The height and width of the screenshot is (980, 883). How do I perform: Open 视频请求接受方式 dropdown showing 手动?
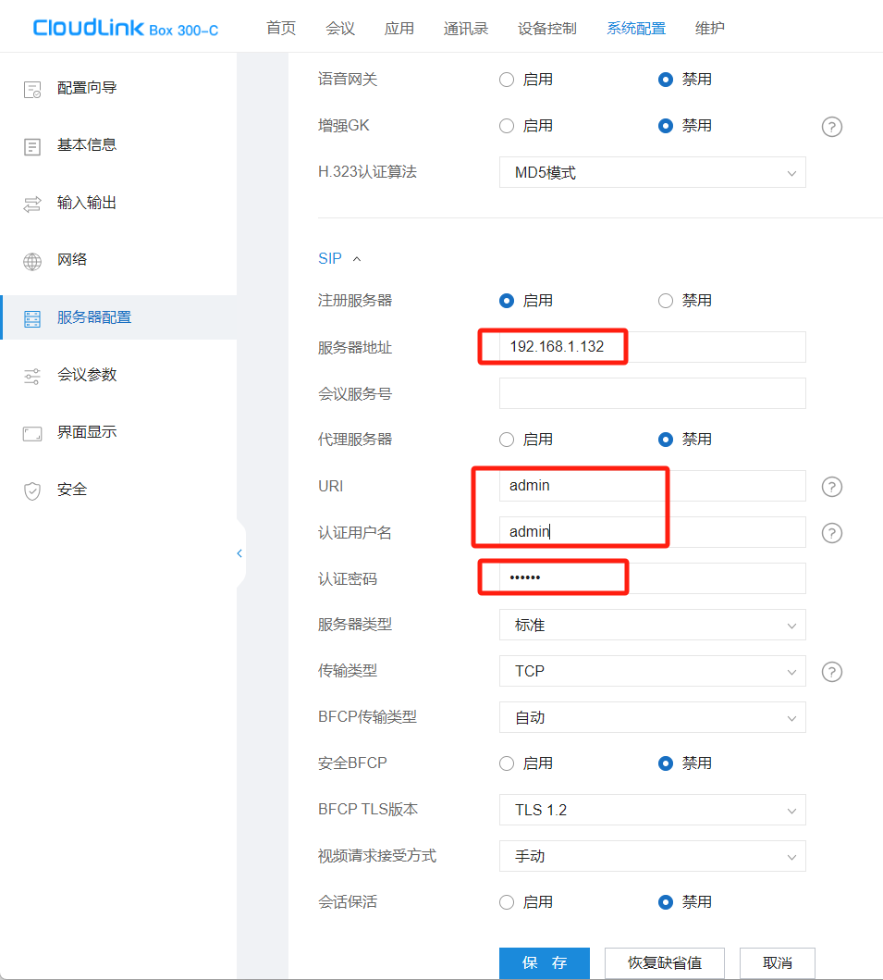[653, 856]
